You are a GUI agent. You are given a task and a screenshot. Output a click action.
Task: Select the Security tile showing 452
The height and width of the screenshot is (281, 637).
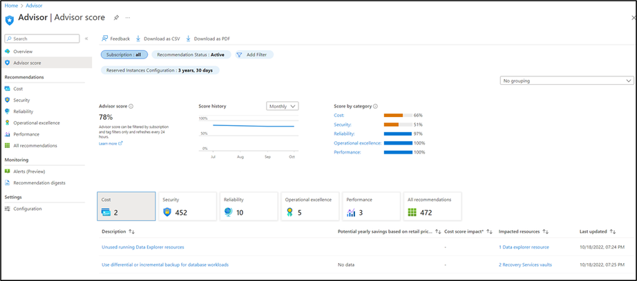point(187,207)
